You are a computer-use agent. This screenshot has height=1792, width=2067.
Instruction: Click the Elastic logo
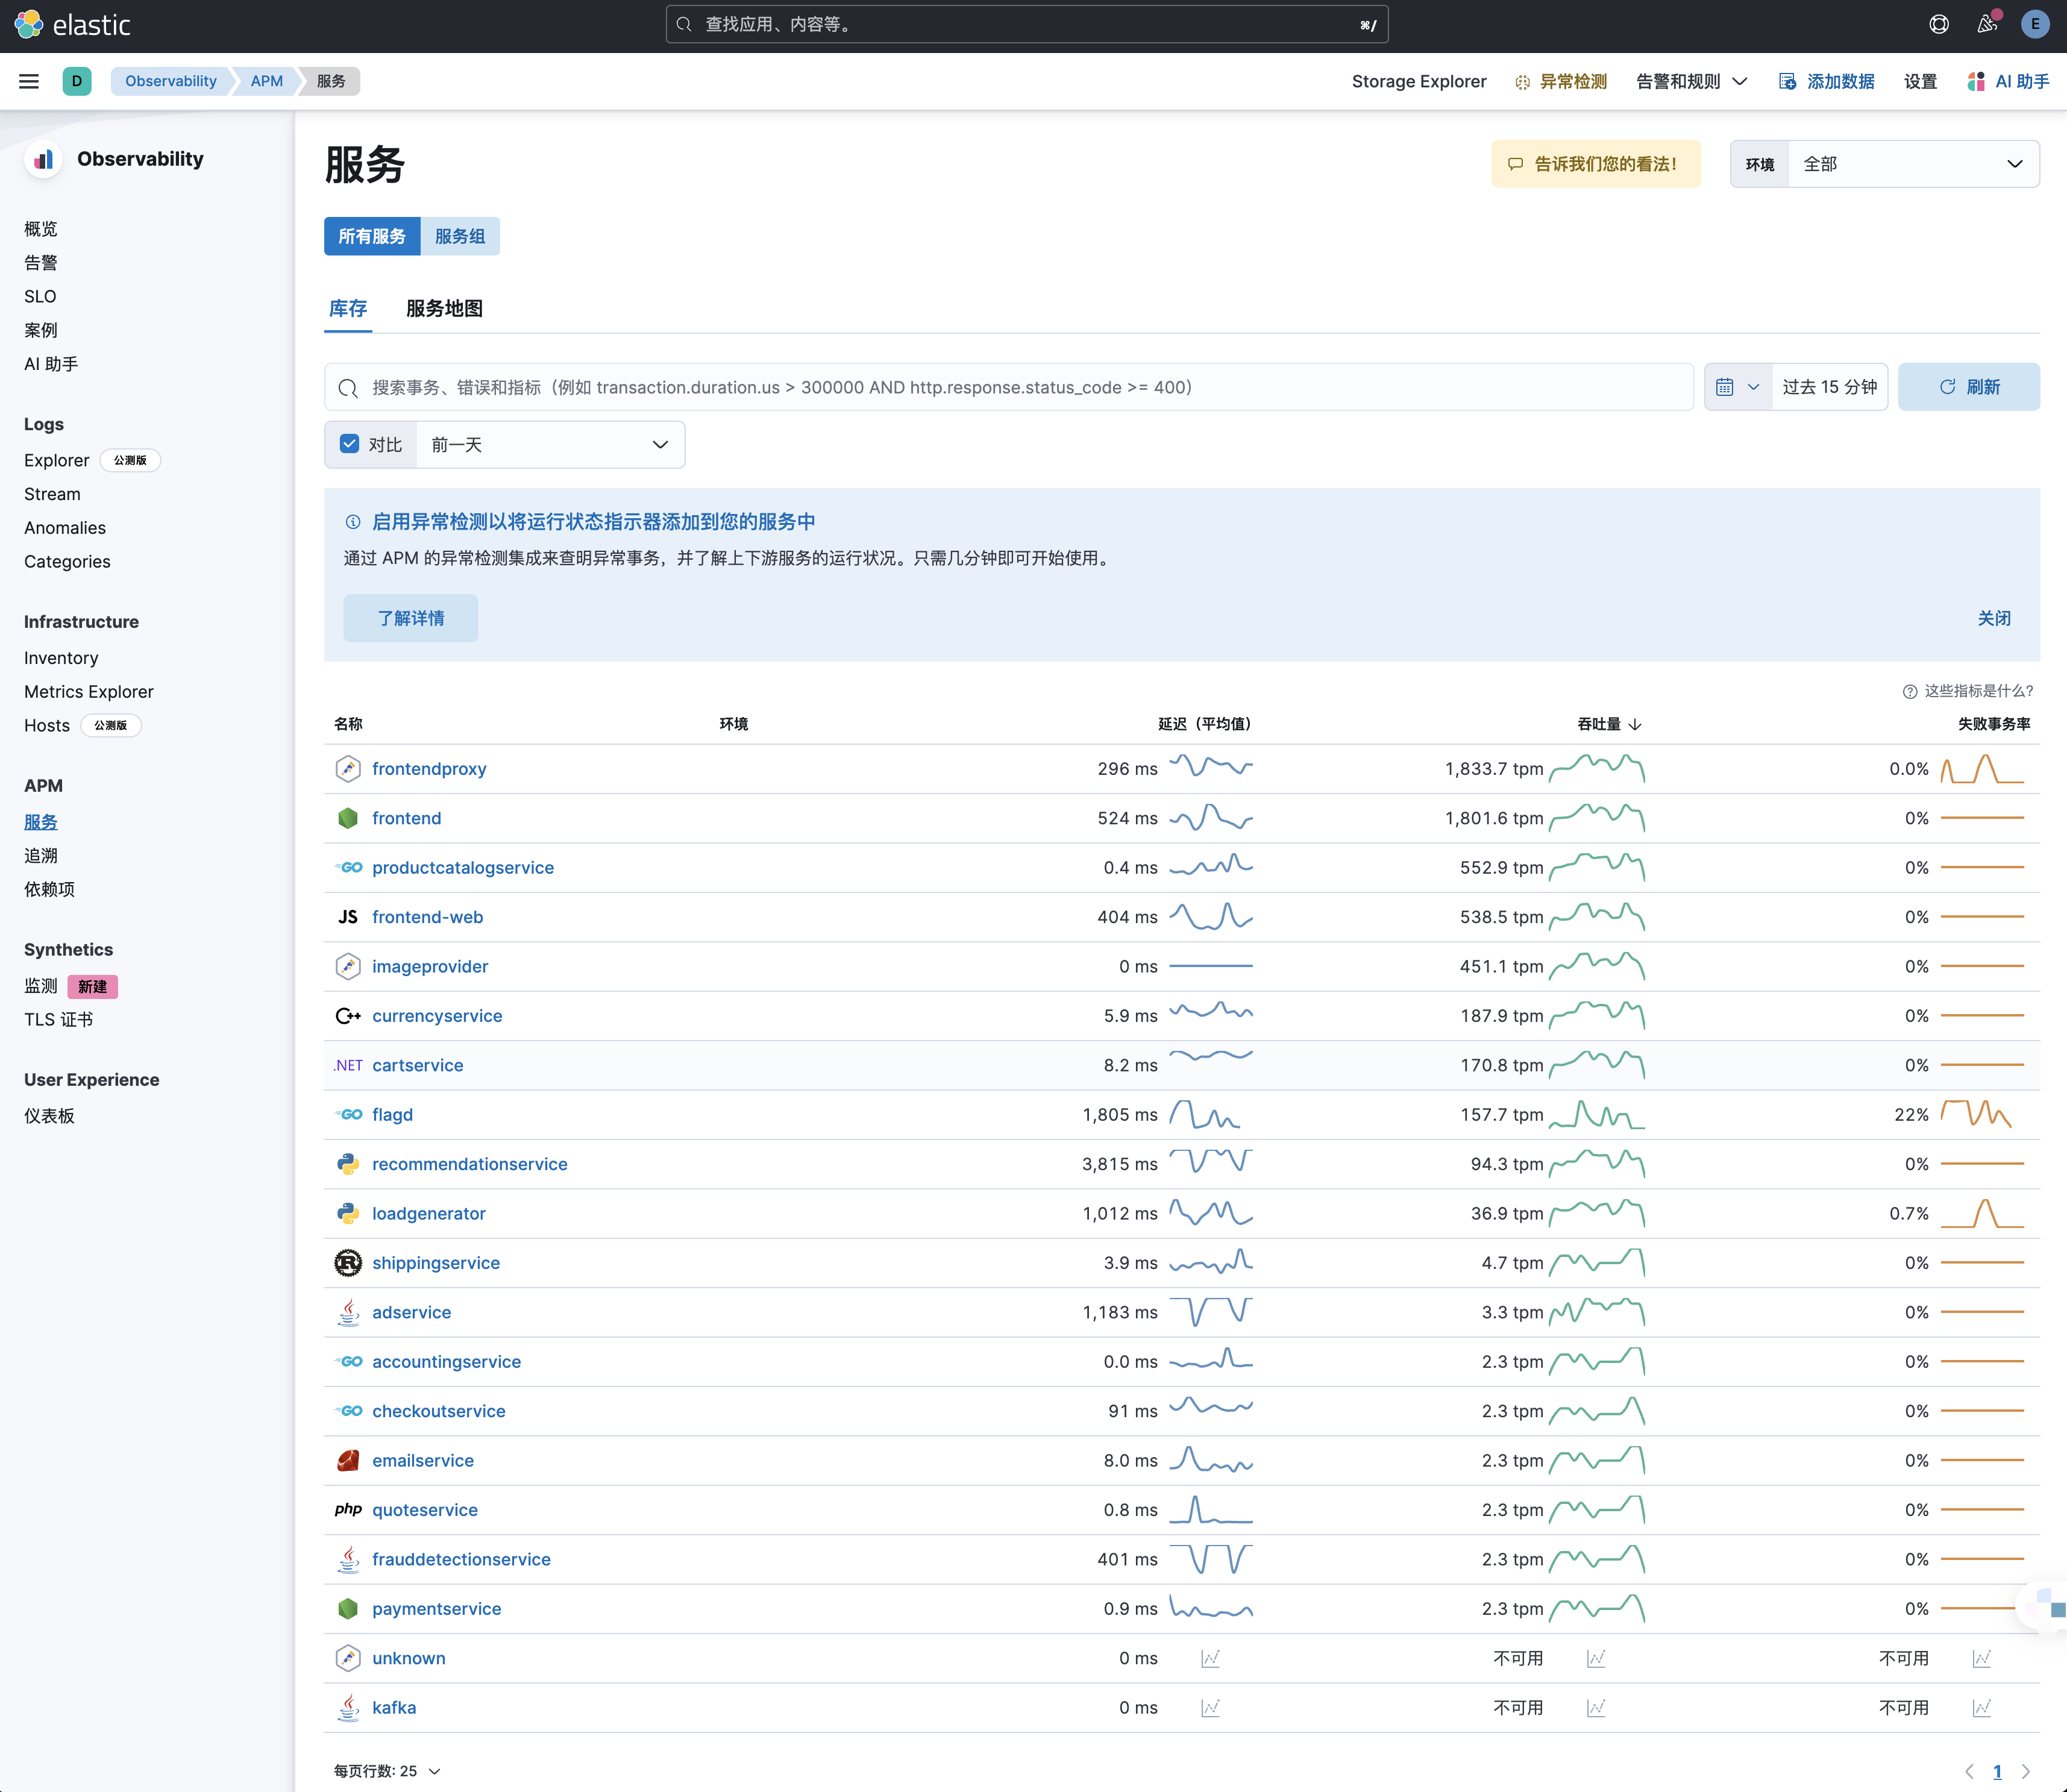pos(72,25)
